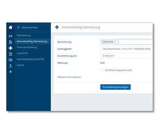Screen dimensions: 159x133
Task: Focus the Bezeichnung text input field
Action: (134, 42)
